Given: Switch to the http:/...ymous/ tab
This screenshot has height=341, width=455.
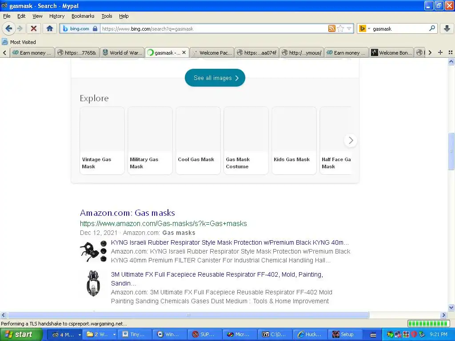Looking at the screenshot, I should (x=302, y=53).
